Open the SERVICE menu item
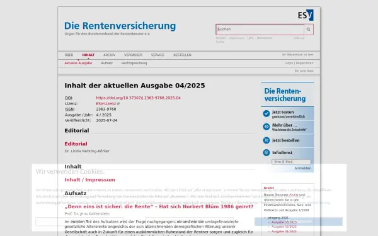 158,55
